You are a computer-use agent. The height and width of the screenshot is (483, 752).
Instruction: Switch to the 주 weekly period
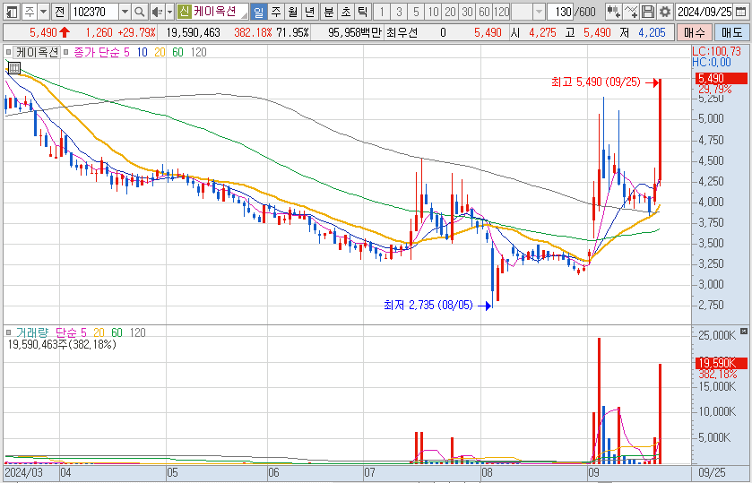[x=276, y=12]
